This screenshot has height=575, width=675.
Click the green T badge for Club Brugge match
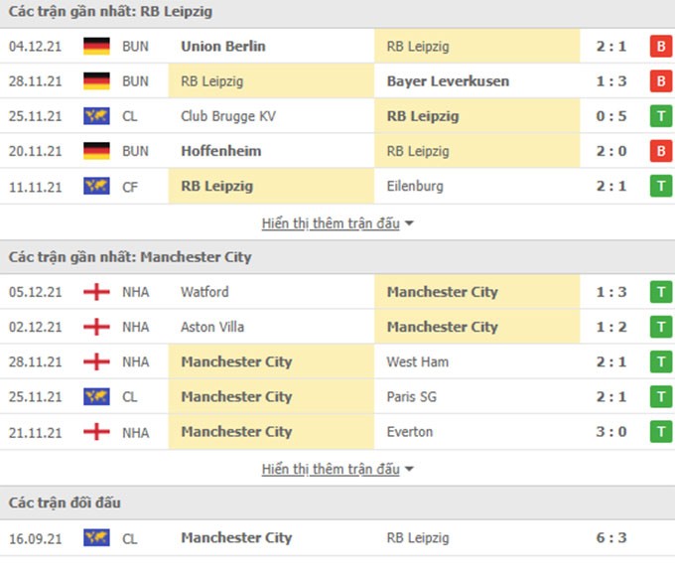pos(661,116)
